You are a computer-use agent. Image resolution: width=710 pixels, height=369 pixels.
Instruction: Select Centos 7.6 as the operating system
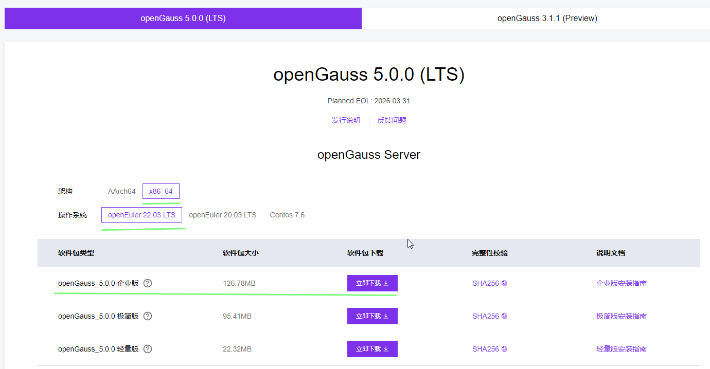pos(287,215)
